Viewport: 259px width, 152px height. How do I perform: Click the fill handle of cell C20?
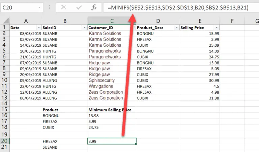(136, 144)
